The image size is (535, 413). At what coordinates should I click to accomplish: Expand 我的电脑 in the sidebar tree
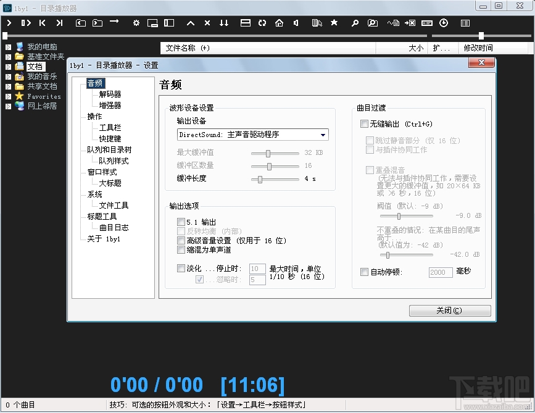coord(8,46)
